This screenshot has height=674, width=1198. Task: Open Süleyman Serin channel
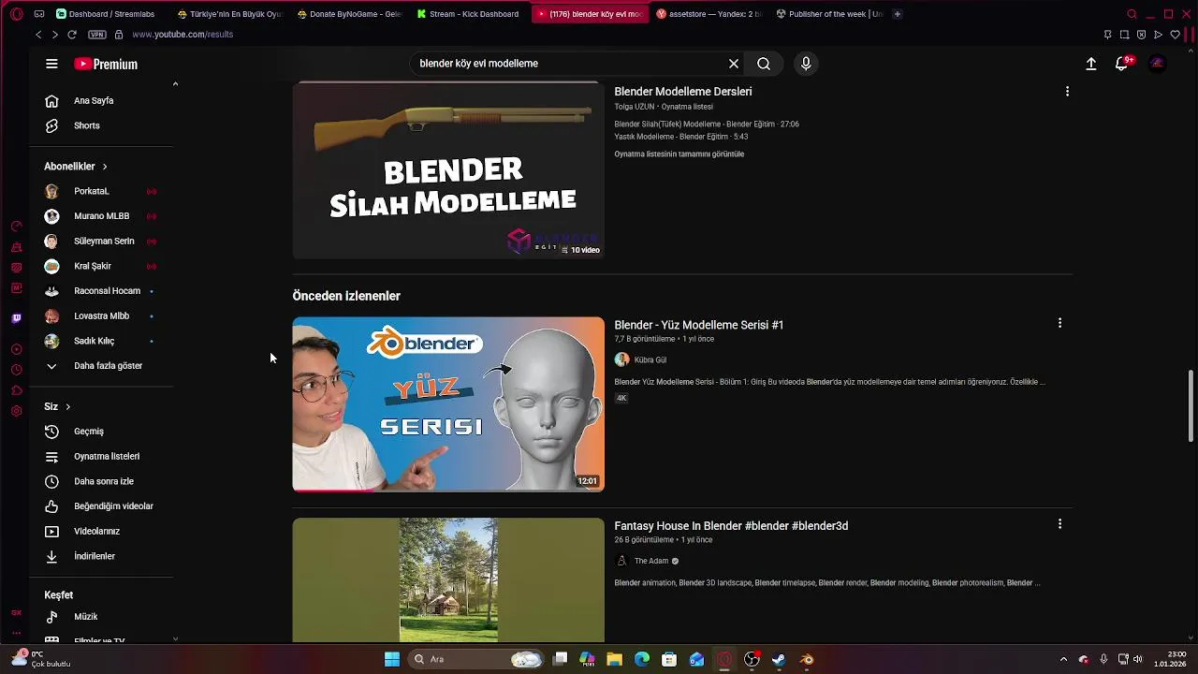pyautogui.click(x=101, y=241)
